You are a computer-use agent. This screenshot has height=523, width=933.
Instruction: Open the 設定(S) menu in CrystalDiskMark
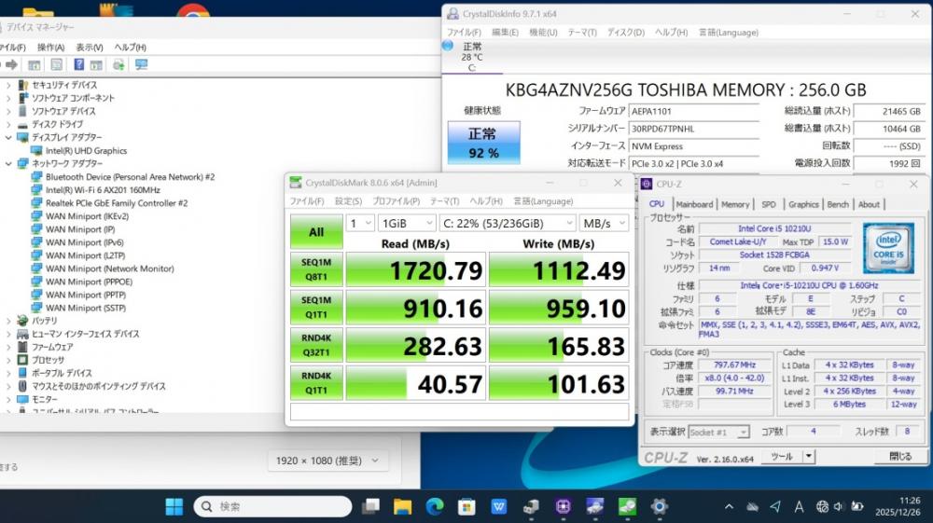(348, 200)
